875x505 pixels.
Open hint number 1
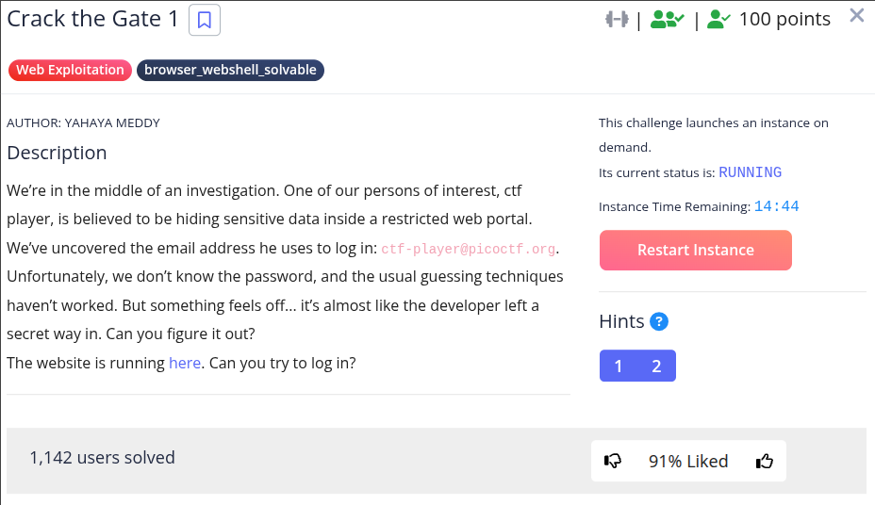619,367
